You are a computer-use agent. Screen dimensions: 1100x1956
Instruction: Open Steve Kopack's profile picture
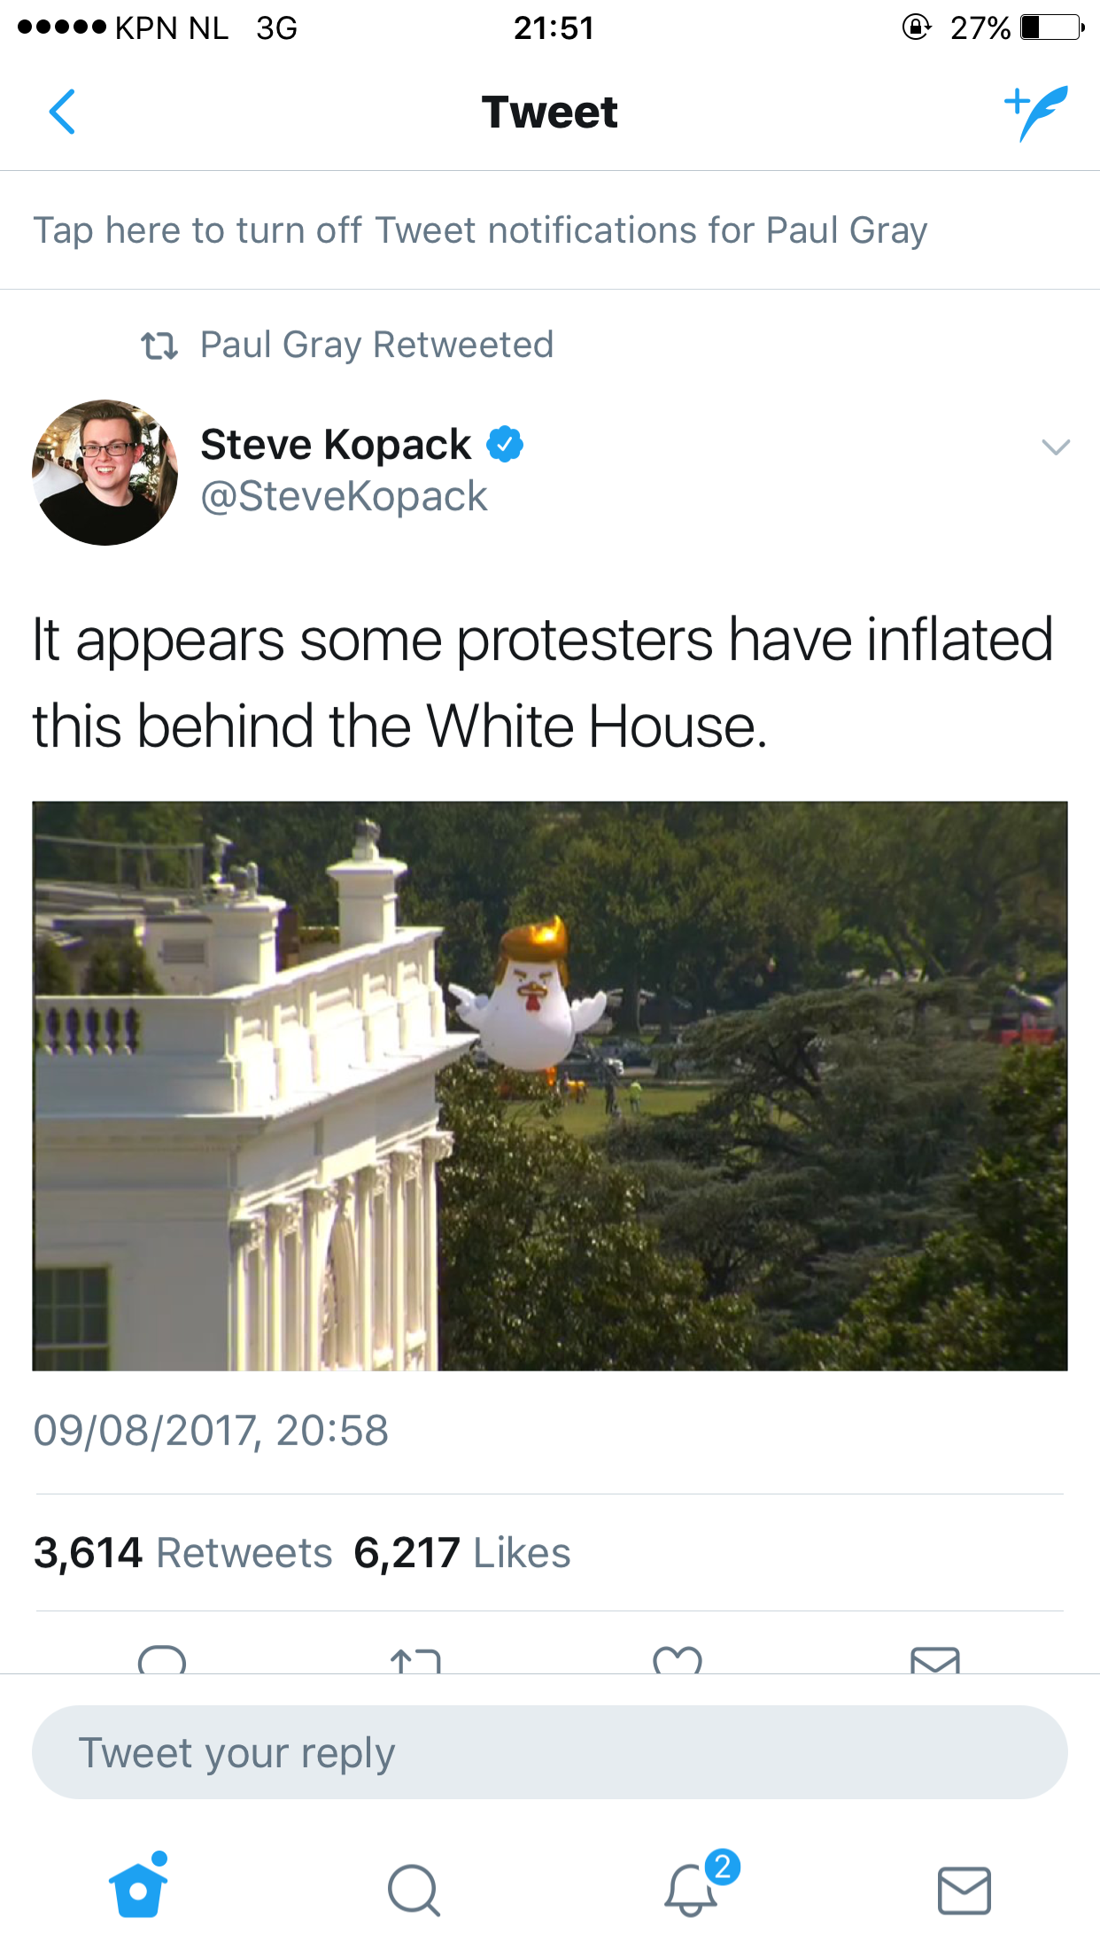[x=105, y=472]
